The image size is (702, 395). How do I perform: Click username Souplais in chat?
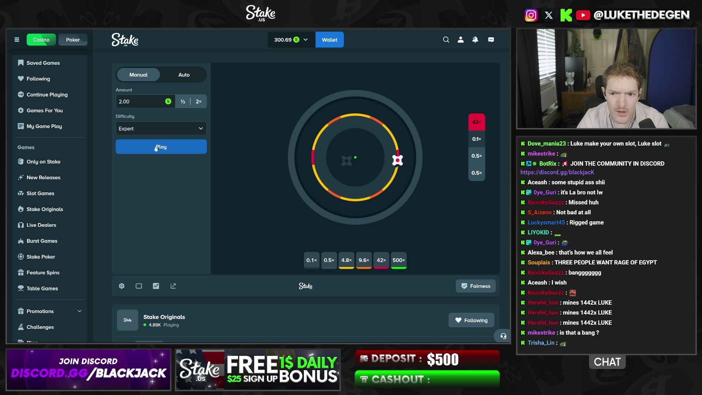tap(539, 263)
